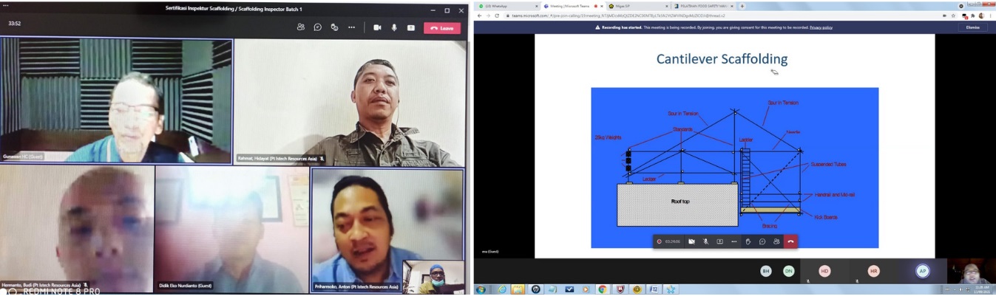The height and width of the screenshot is (299, 996).
Task: Click the Cantilever Scaffolding slide title
Action: coord(722,58)
